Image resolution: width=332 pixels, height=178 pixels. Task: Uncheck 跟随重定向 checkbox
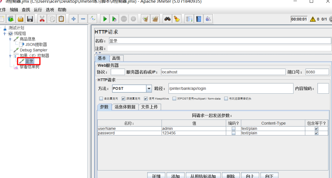pos(124,98)
